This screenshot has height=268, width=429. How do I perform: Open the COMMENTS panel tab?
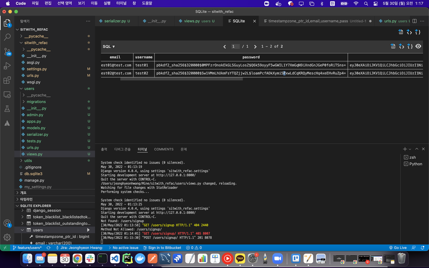click(x=164, y=149)
